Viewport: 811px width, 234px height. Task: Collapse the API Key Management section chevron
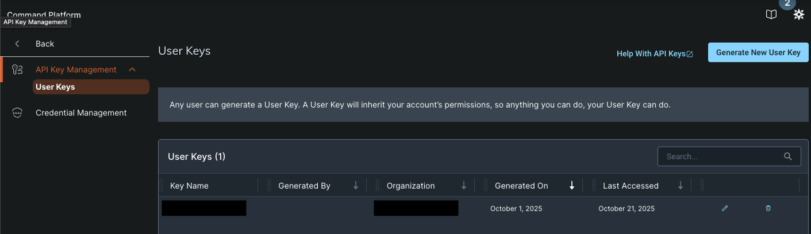pos(132,70)
